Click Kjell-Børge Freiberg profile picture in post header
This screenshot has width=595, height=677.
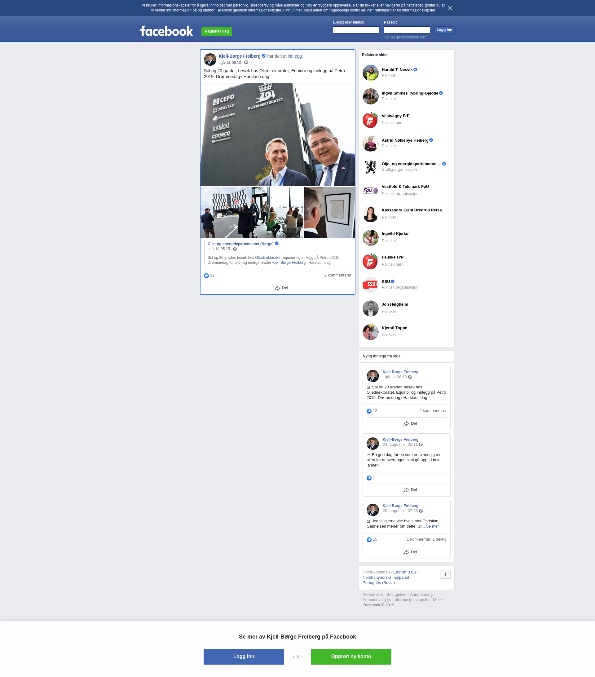(x=210, y=59)
